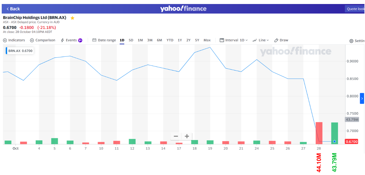
Task: Switch to the YTD range
Action: coord(170,40)
